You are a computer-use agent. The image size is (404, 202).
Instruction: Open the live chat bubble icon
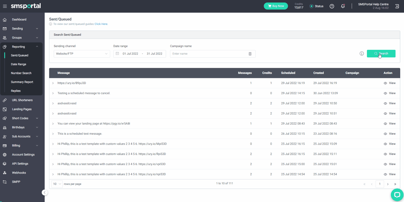tap(397, 195)
